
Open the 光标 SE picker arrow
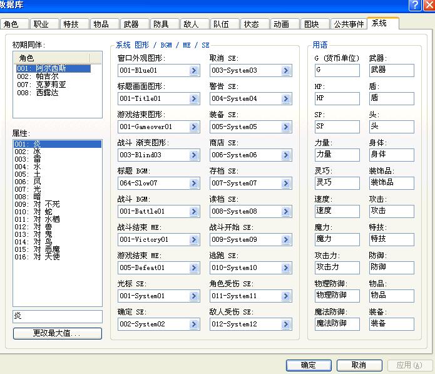[194, 296]
